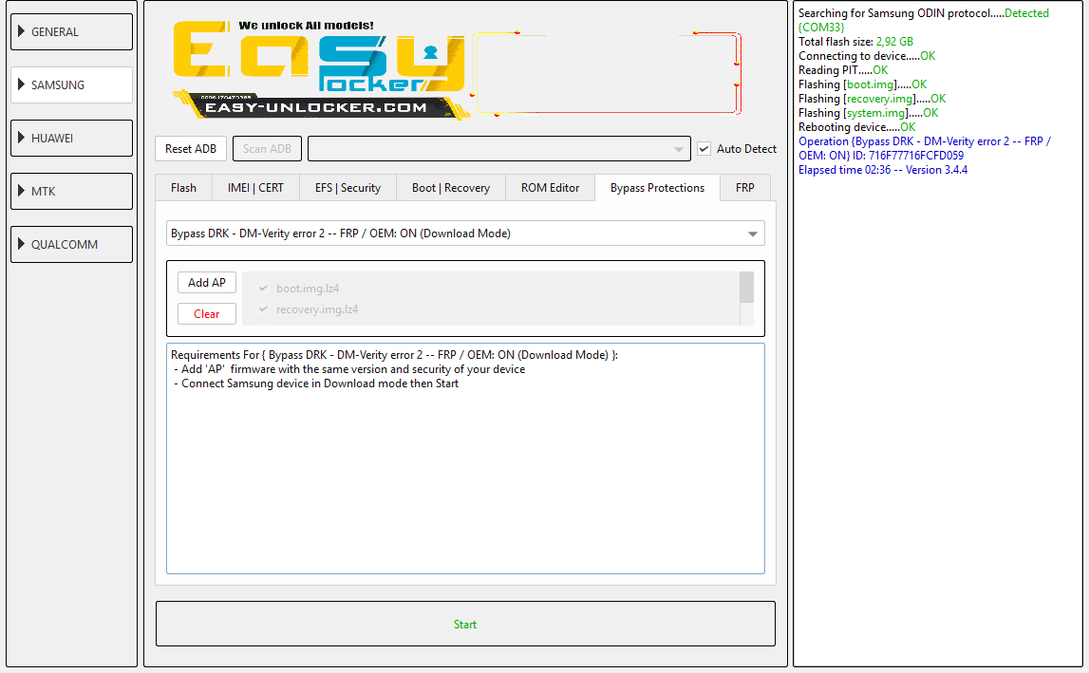Viewport: 1089px width, 673px height.
Task: Click the Scan ADB button
Action: click(268, 149)
